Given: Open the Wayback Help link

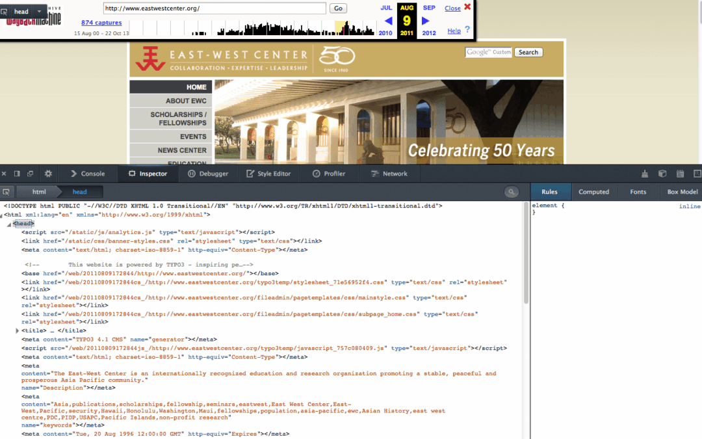Looking at the screenshot, I should coord(454,31).
